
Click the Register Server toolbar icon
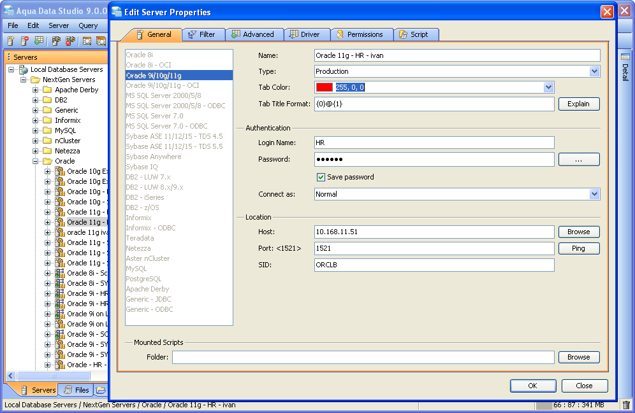11,41
